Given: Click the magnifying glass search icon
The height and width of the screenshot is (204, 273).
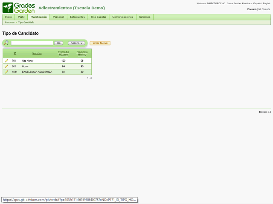Looking at the screenshot, I should [6, 43].
